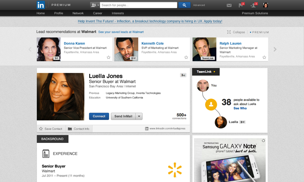
Task: Star Ralph Lauren as saved lead
Action: pos(264,57)
